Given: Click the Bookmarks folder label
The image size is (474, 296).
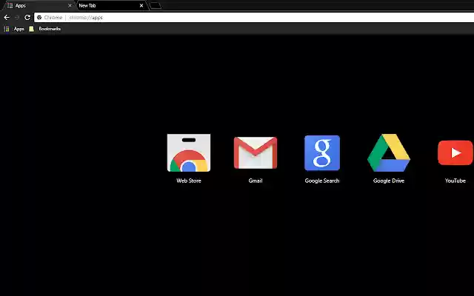Looking at the screenshot, I should [50, 29].
